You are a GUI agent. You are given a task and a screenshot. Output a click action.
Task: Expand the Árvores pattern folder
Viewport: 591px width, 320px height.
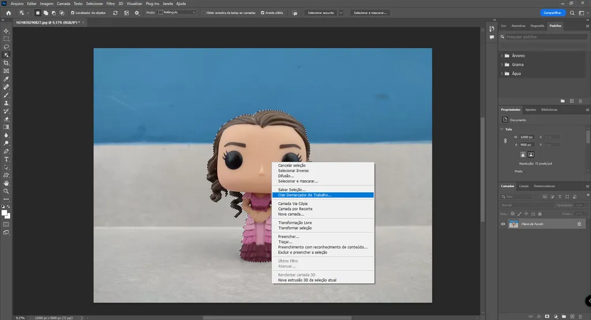point(502,56)
